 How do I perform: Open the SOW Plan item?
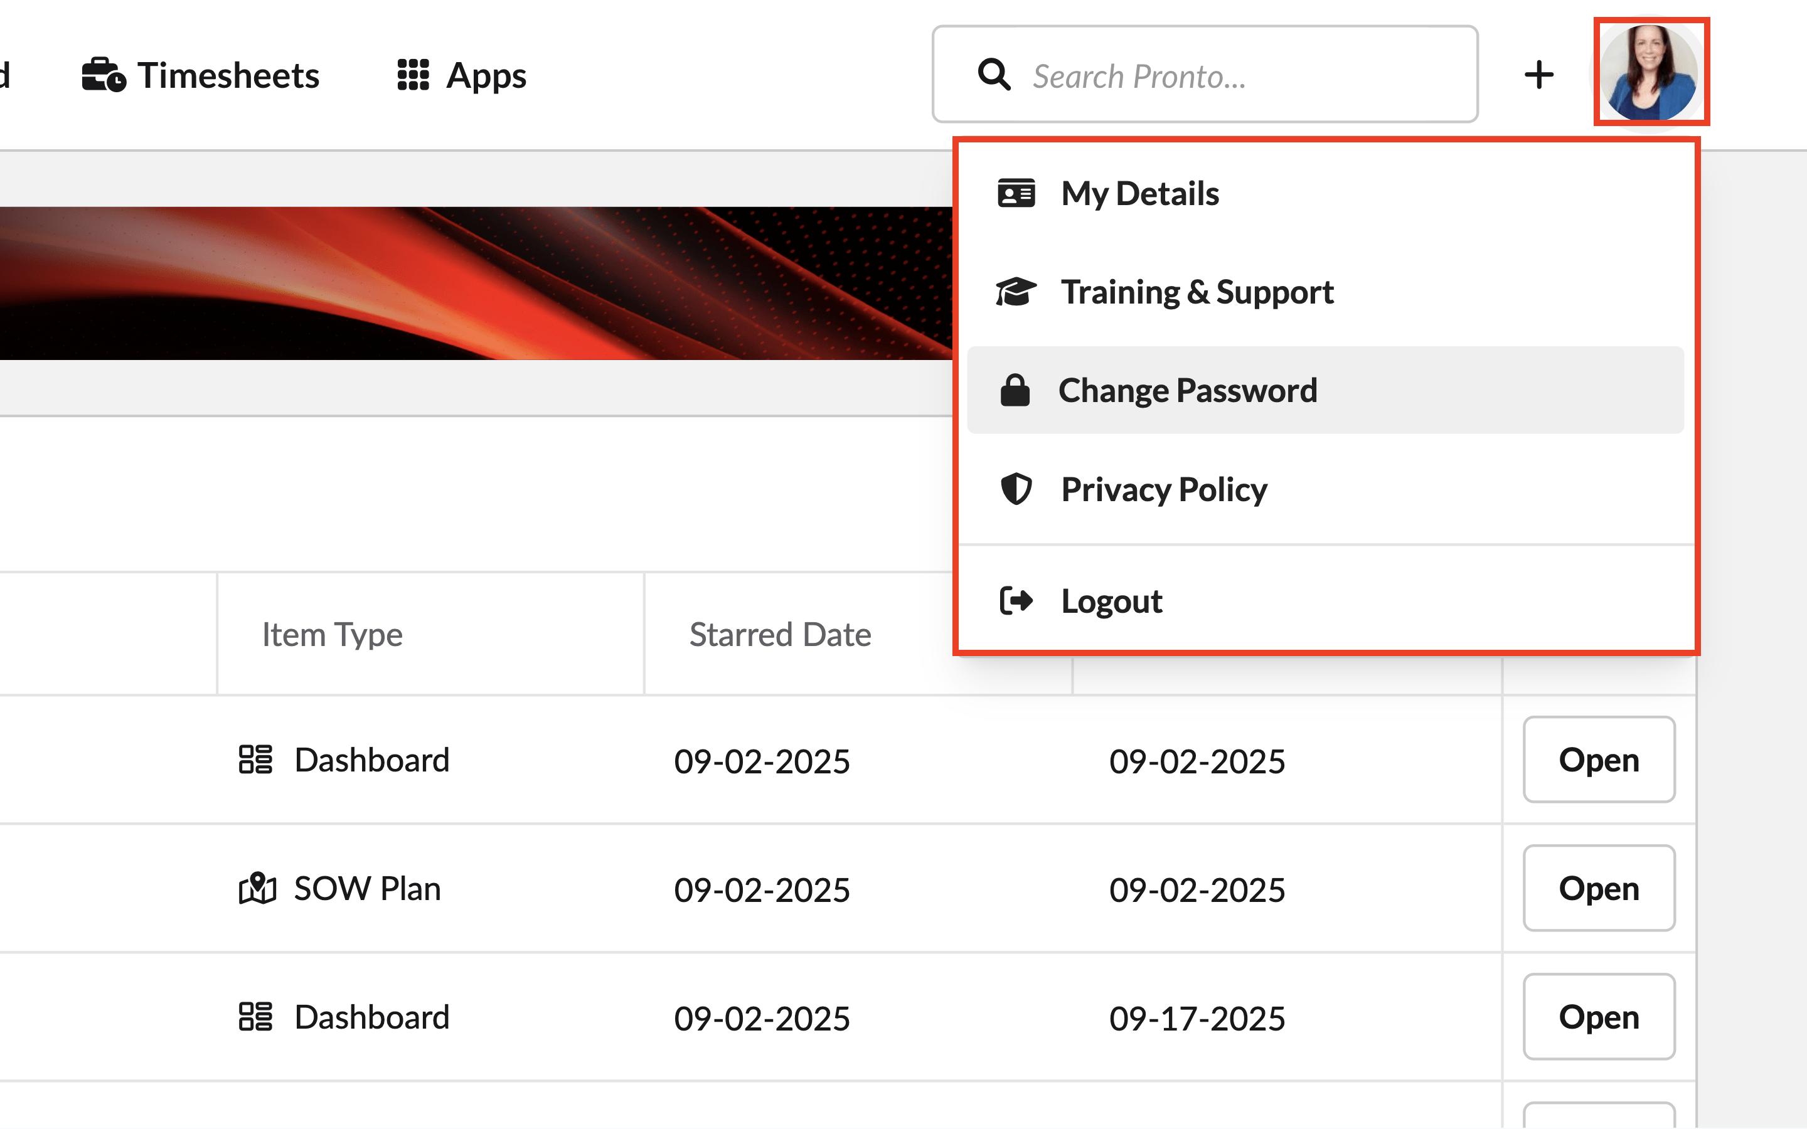click(1599, 889)
